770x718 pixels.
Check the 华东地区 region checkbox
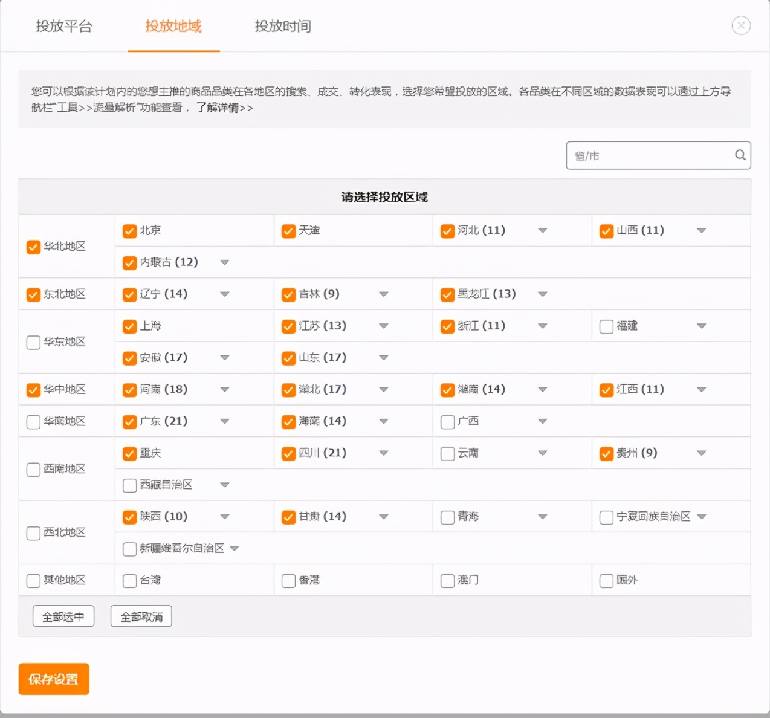pyautogui.click(x=33, y=342)
